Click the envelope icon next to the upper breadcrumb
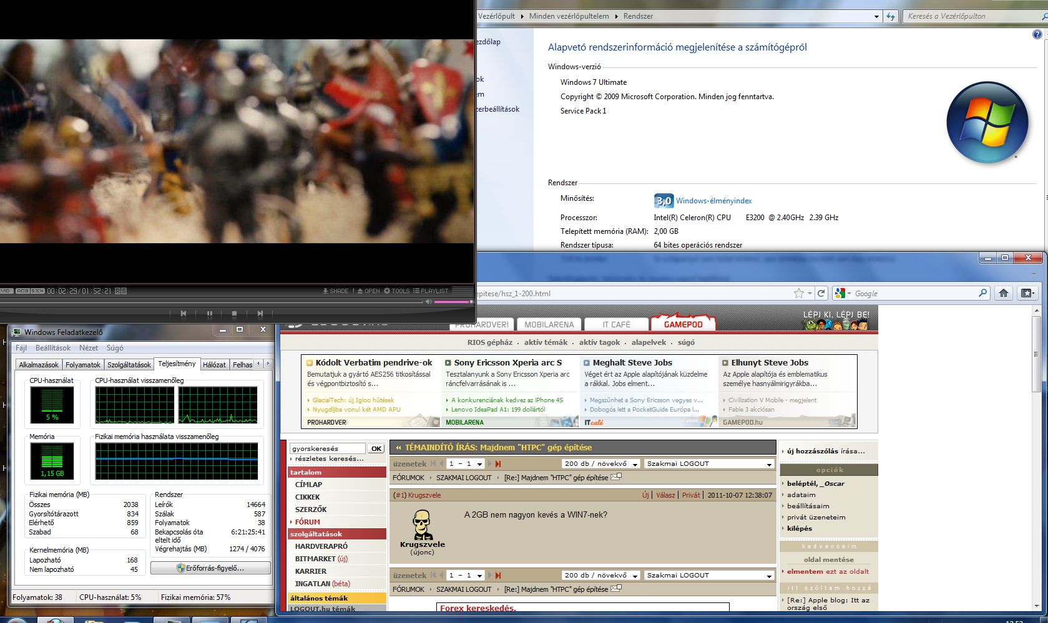 pos(616,477)
